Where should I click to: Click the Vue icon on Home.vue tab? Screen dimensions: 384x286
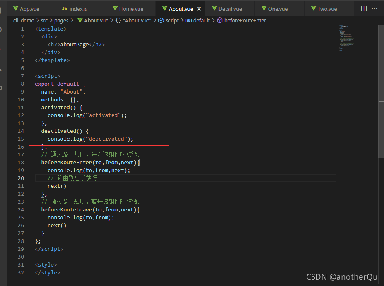point(115,8)
